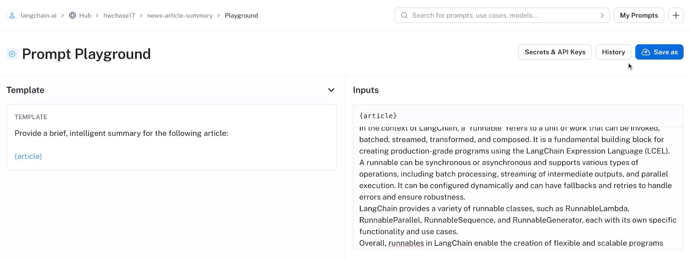Click the globe icon beside Hub

[x=72, y=15]
